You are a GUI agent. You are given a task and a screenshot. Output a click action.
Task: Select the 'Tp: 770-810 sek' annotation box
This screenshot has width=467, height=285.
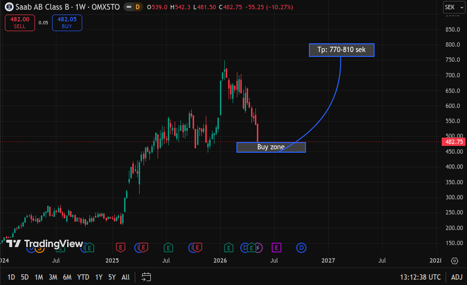coord(341,50)
